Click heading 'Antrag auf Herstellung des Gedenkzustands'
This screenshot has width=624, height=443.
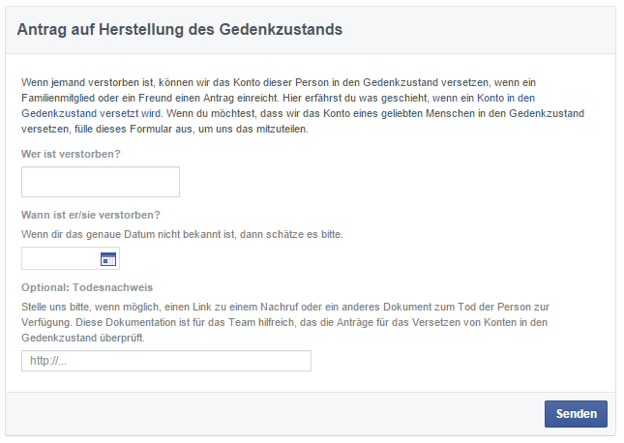[x=180, y=29]
